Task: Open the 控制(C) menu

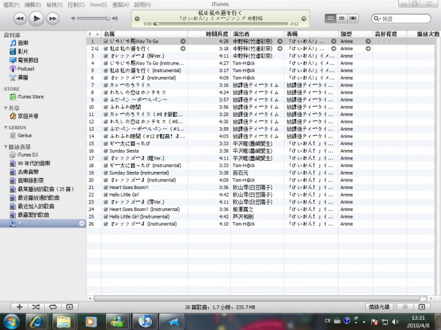Action: [76, 5]
